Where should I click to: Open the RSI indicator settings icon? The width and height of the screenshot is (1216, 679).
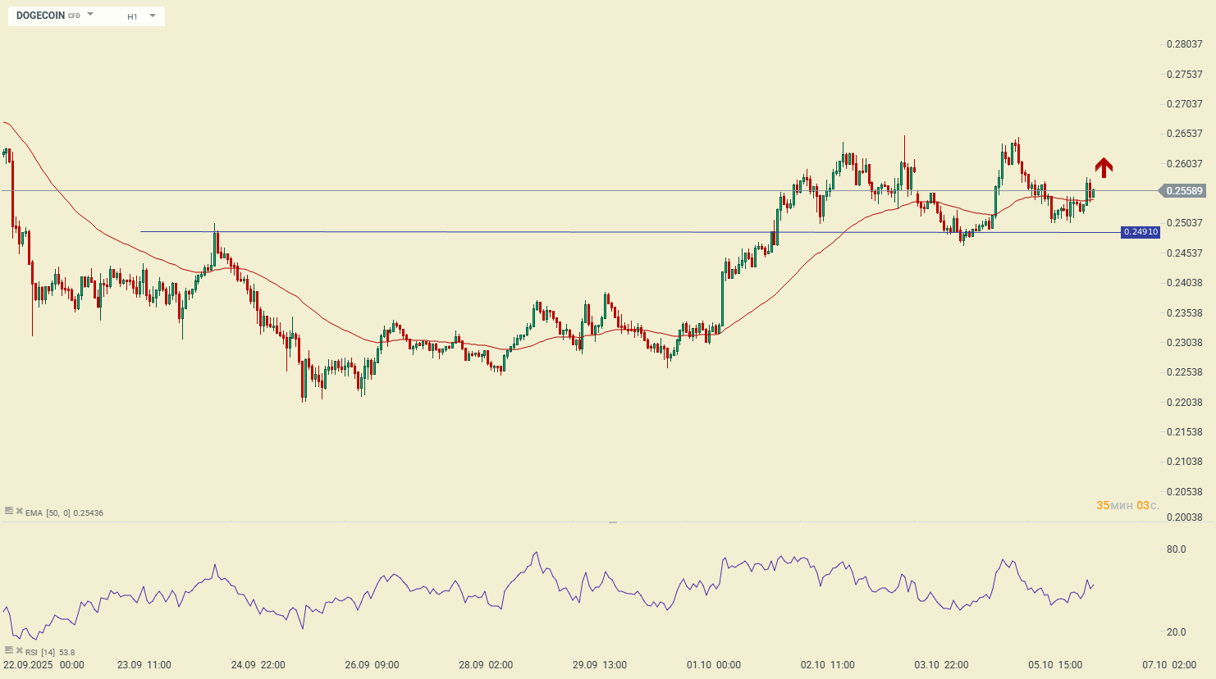point(9,650)
